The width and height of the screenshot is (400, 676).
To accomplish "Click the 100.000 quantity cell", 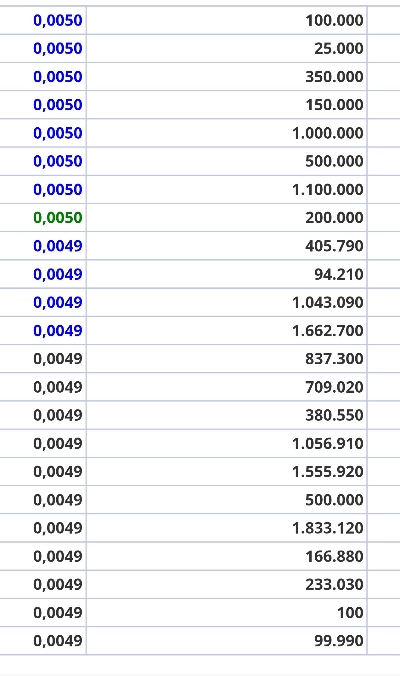I will pos(227,20).
